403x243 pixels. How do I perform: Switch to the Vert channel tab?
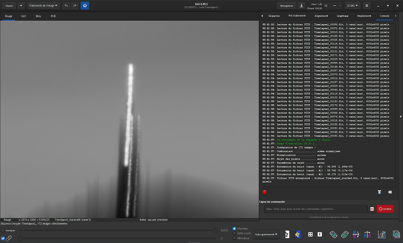pyautogui.click(x=24, y=16)
